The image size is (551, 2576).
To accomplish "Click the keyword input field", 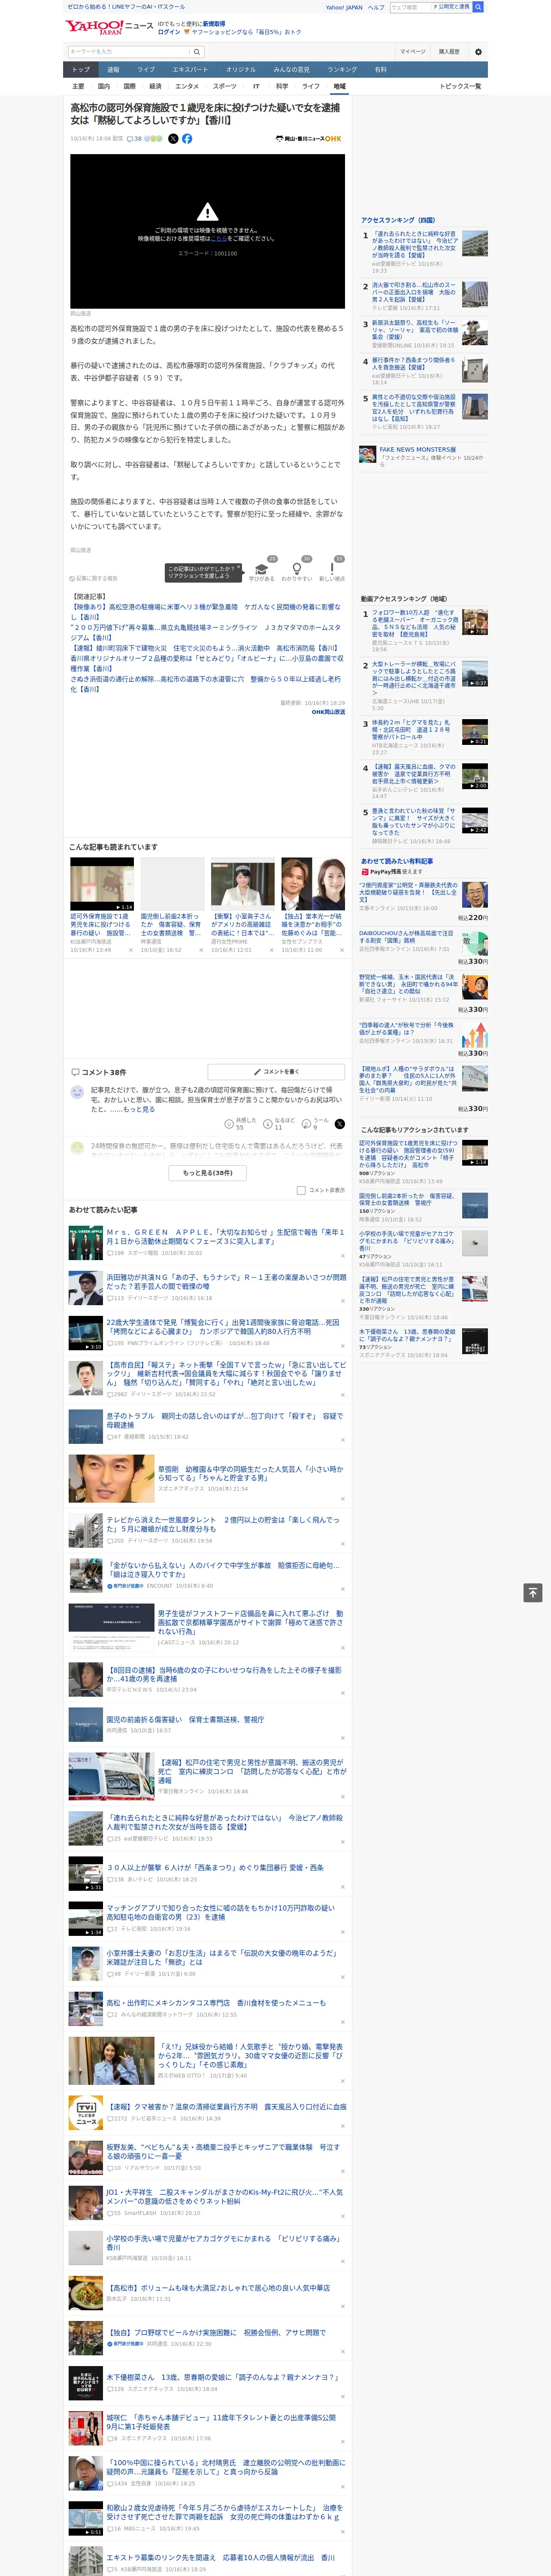I will click(x=129, y=52).
